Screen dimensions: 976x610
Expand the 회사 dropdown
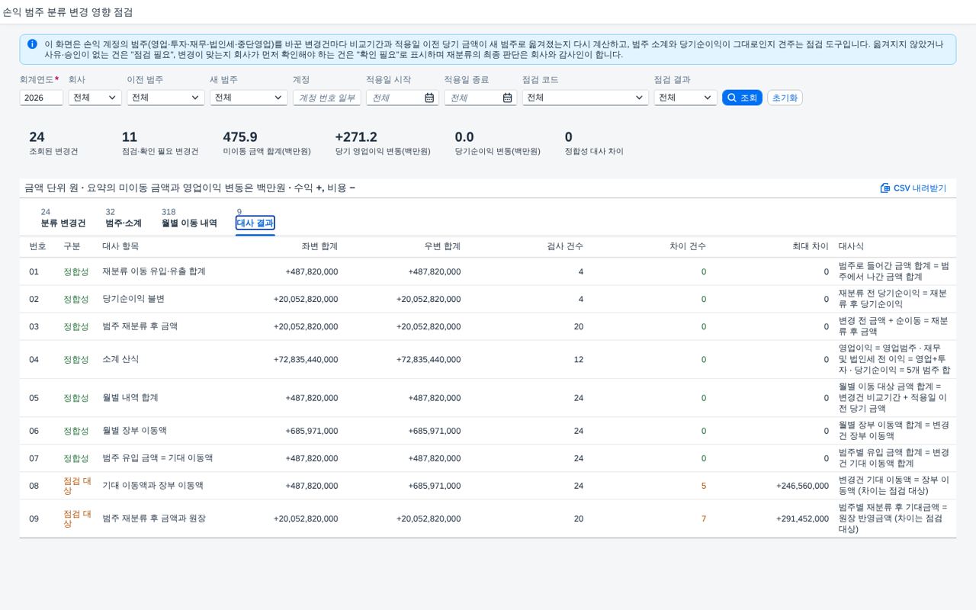(95, 98)
